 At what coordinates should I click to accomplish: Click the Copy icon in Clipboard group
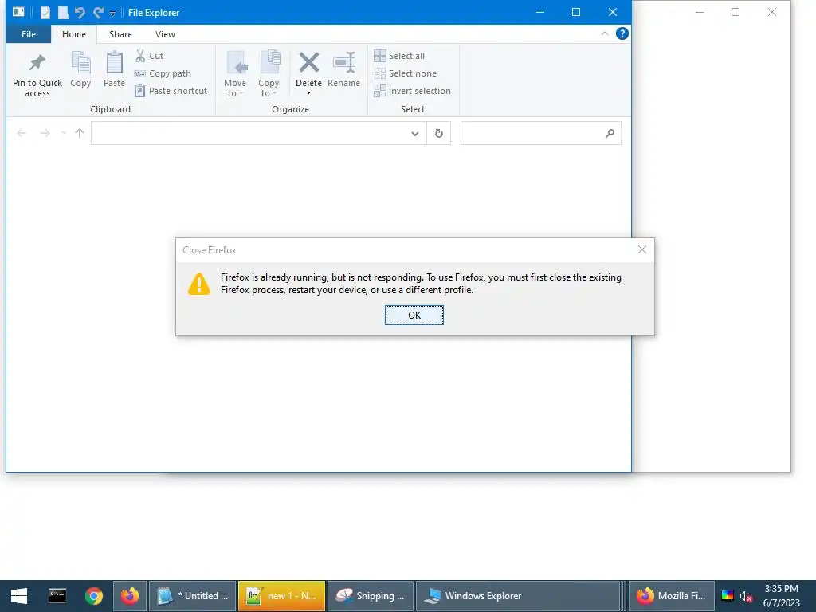[80, 63]
